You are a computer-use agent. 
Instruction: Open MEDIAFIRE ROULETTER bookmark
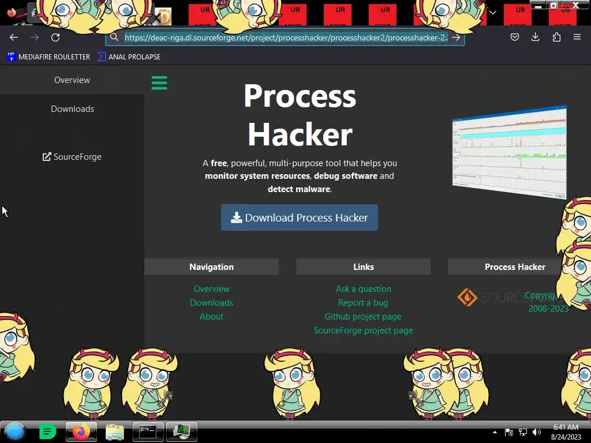[x=48, y=57]
